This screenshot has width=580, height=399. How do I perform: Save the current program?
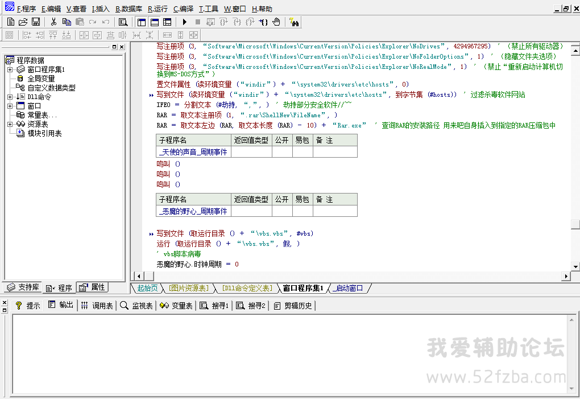point(35,22)
